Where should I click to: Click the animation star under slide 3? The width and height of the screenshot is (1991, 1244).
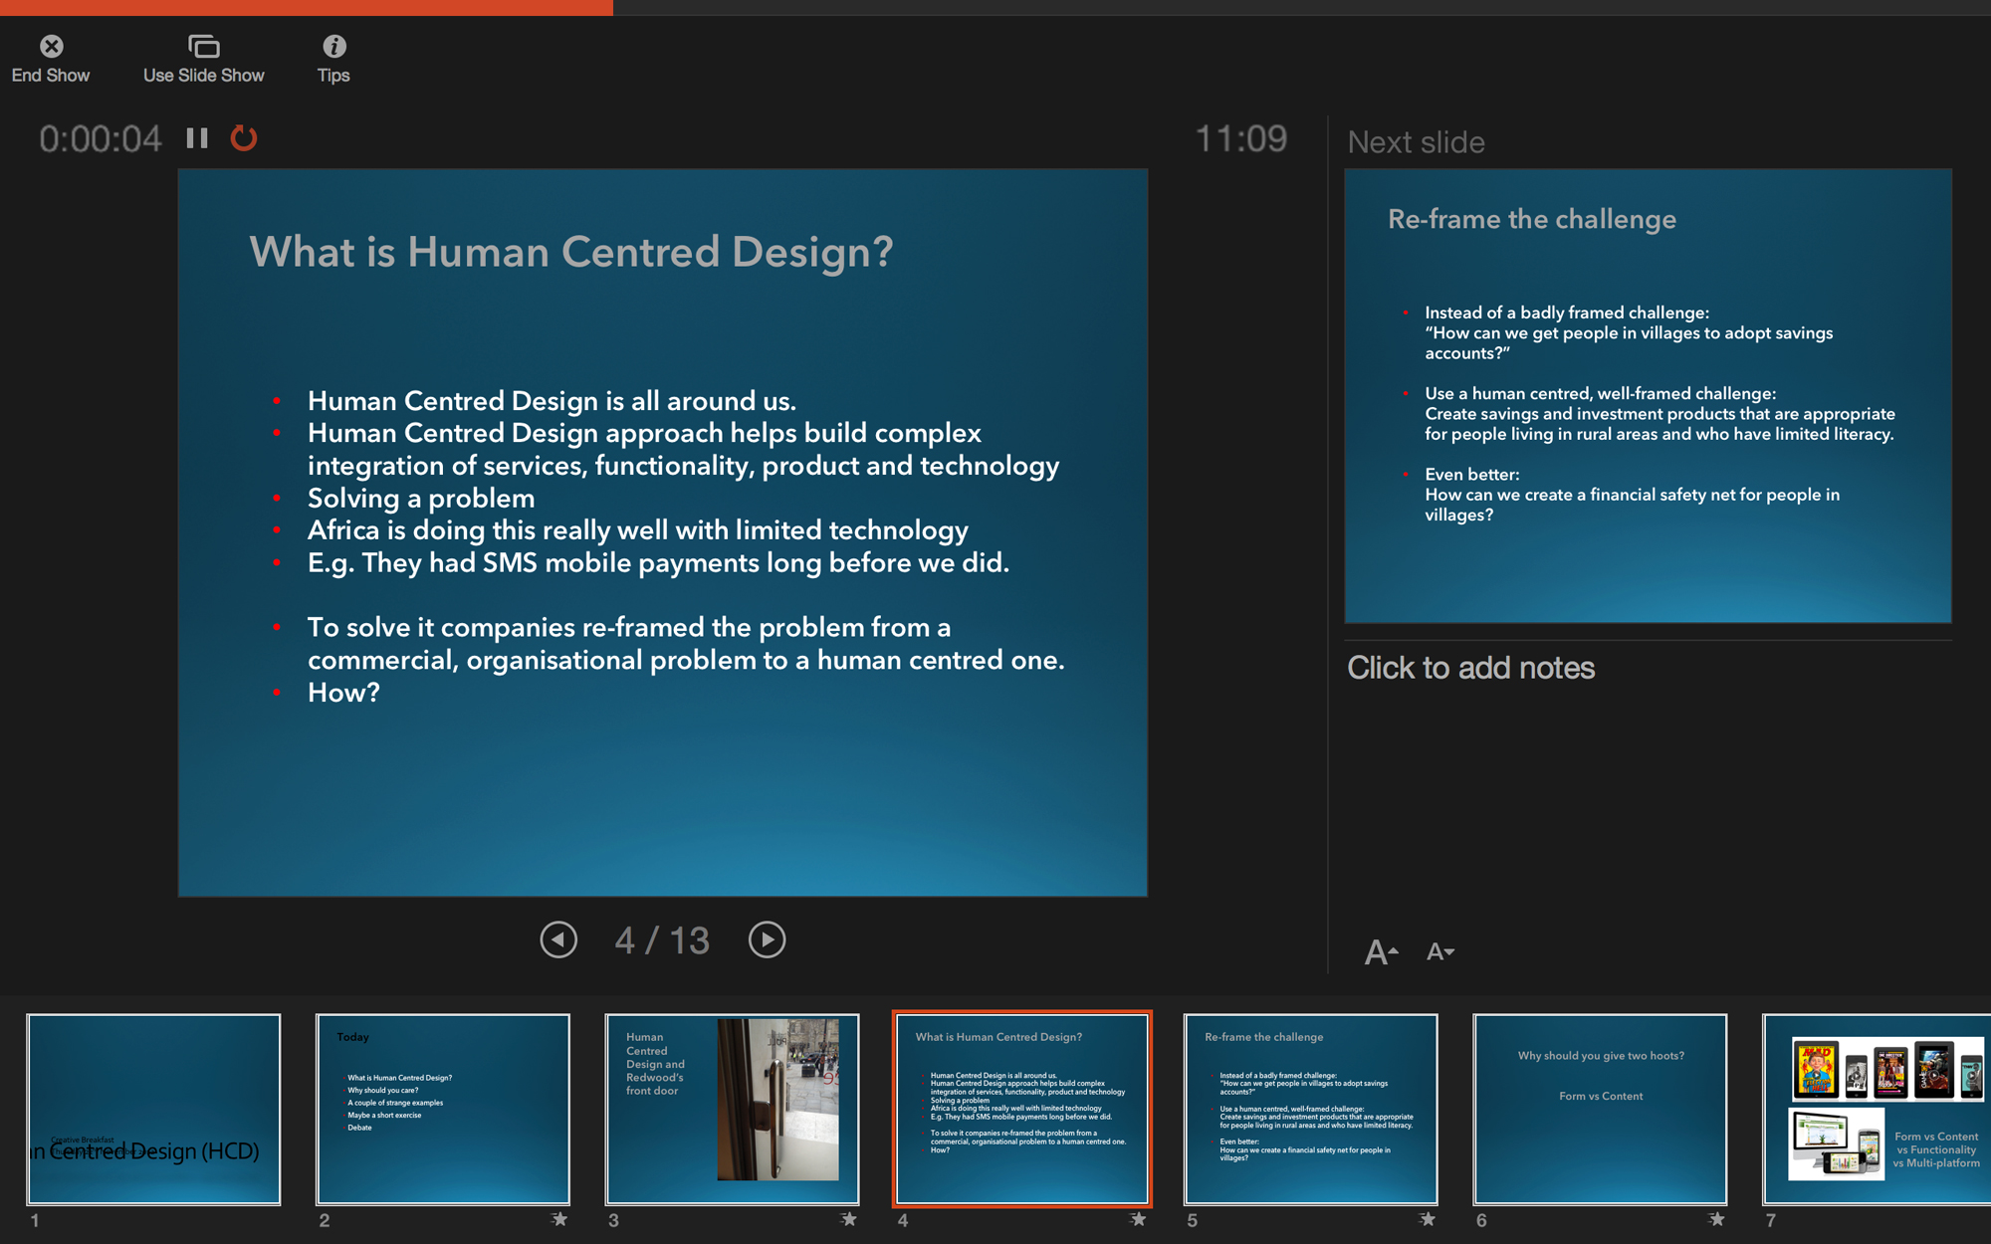pyautogui.click(x=848, y=1219)
